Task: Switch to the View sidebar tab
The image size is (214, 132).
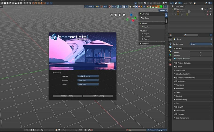Action: [166, 21]
